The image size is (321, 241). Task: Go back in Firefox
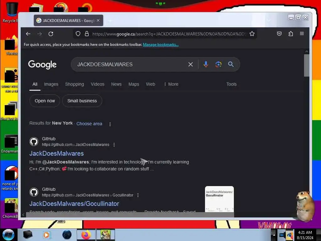click(x=28, y=34)
